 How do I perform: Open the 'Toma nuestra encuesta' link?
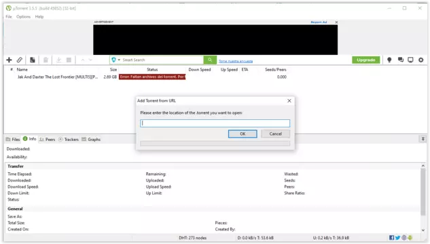[236, 61]
